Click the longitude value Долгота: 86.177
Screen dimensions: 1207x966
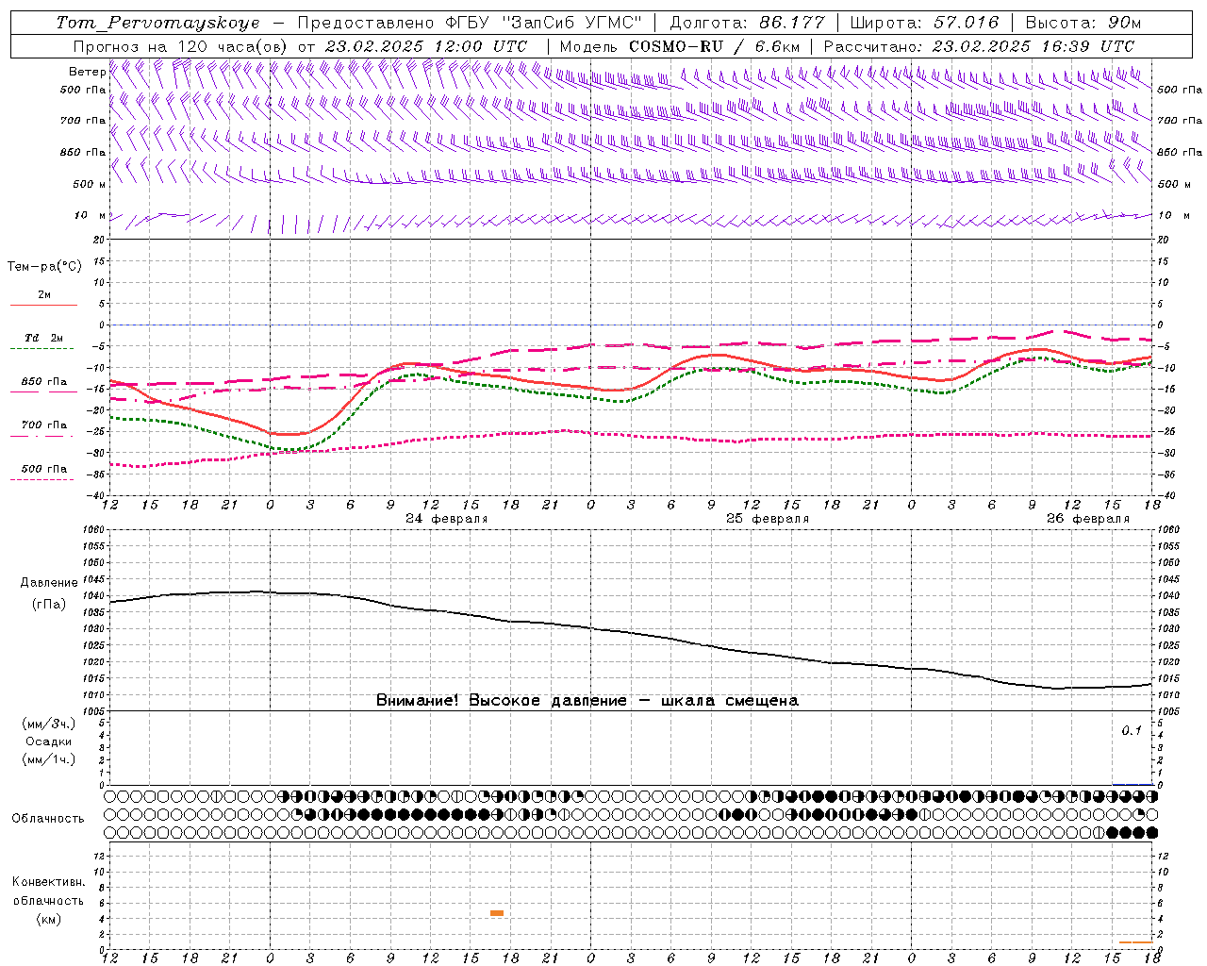[x=747, y=23]
